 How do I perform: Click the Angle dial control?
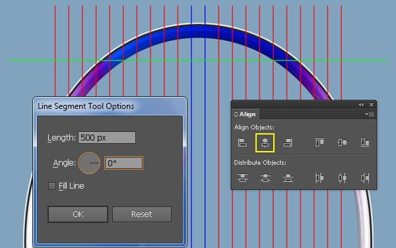pos(89,163)
